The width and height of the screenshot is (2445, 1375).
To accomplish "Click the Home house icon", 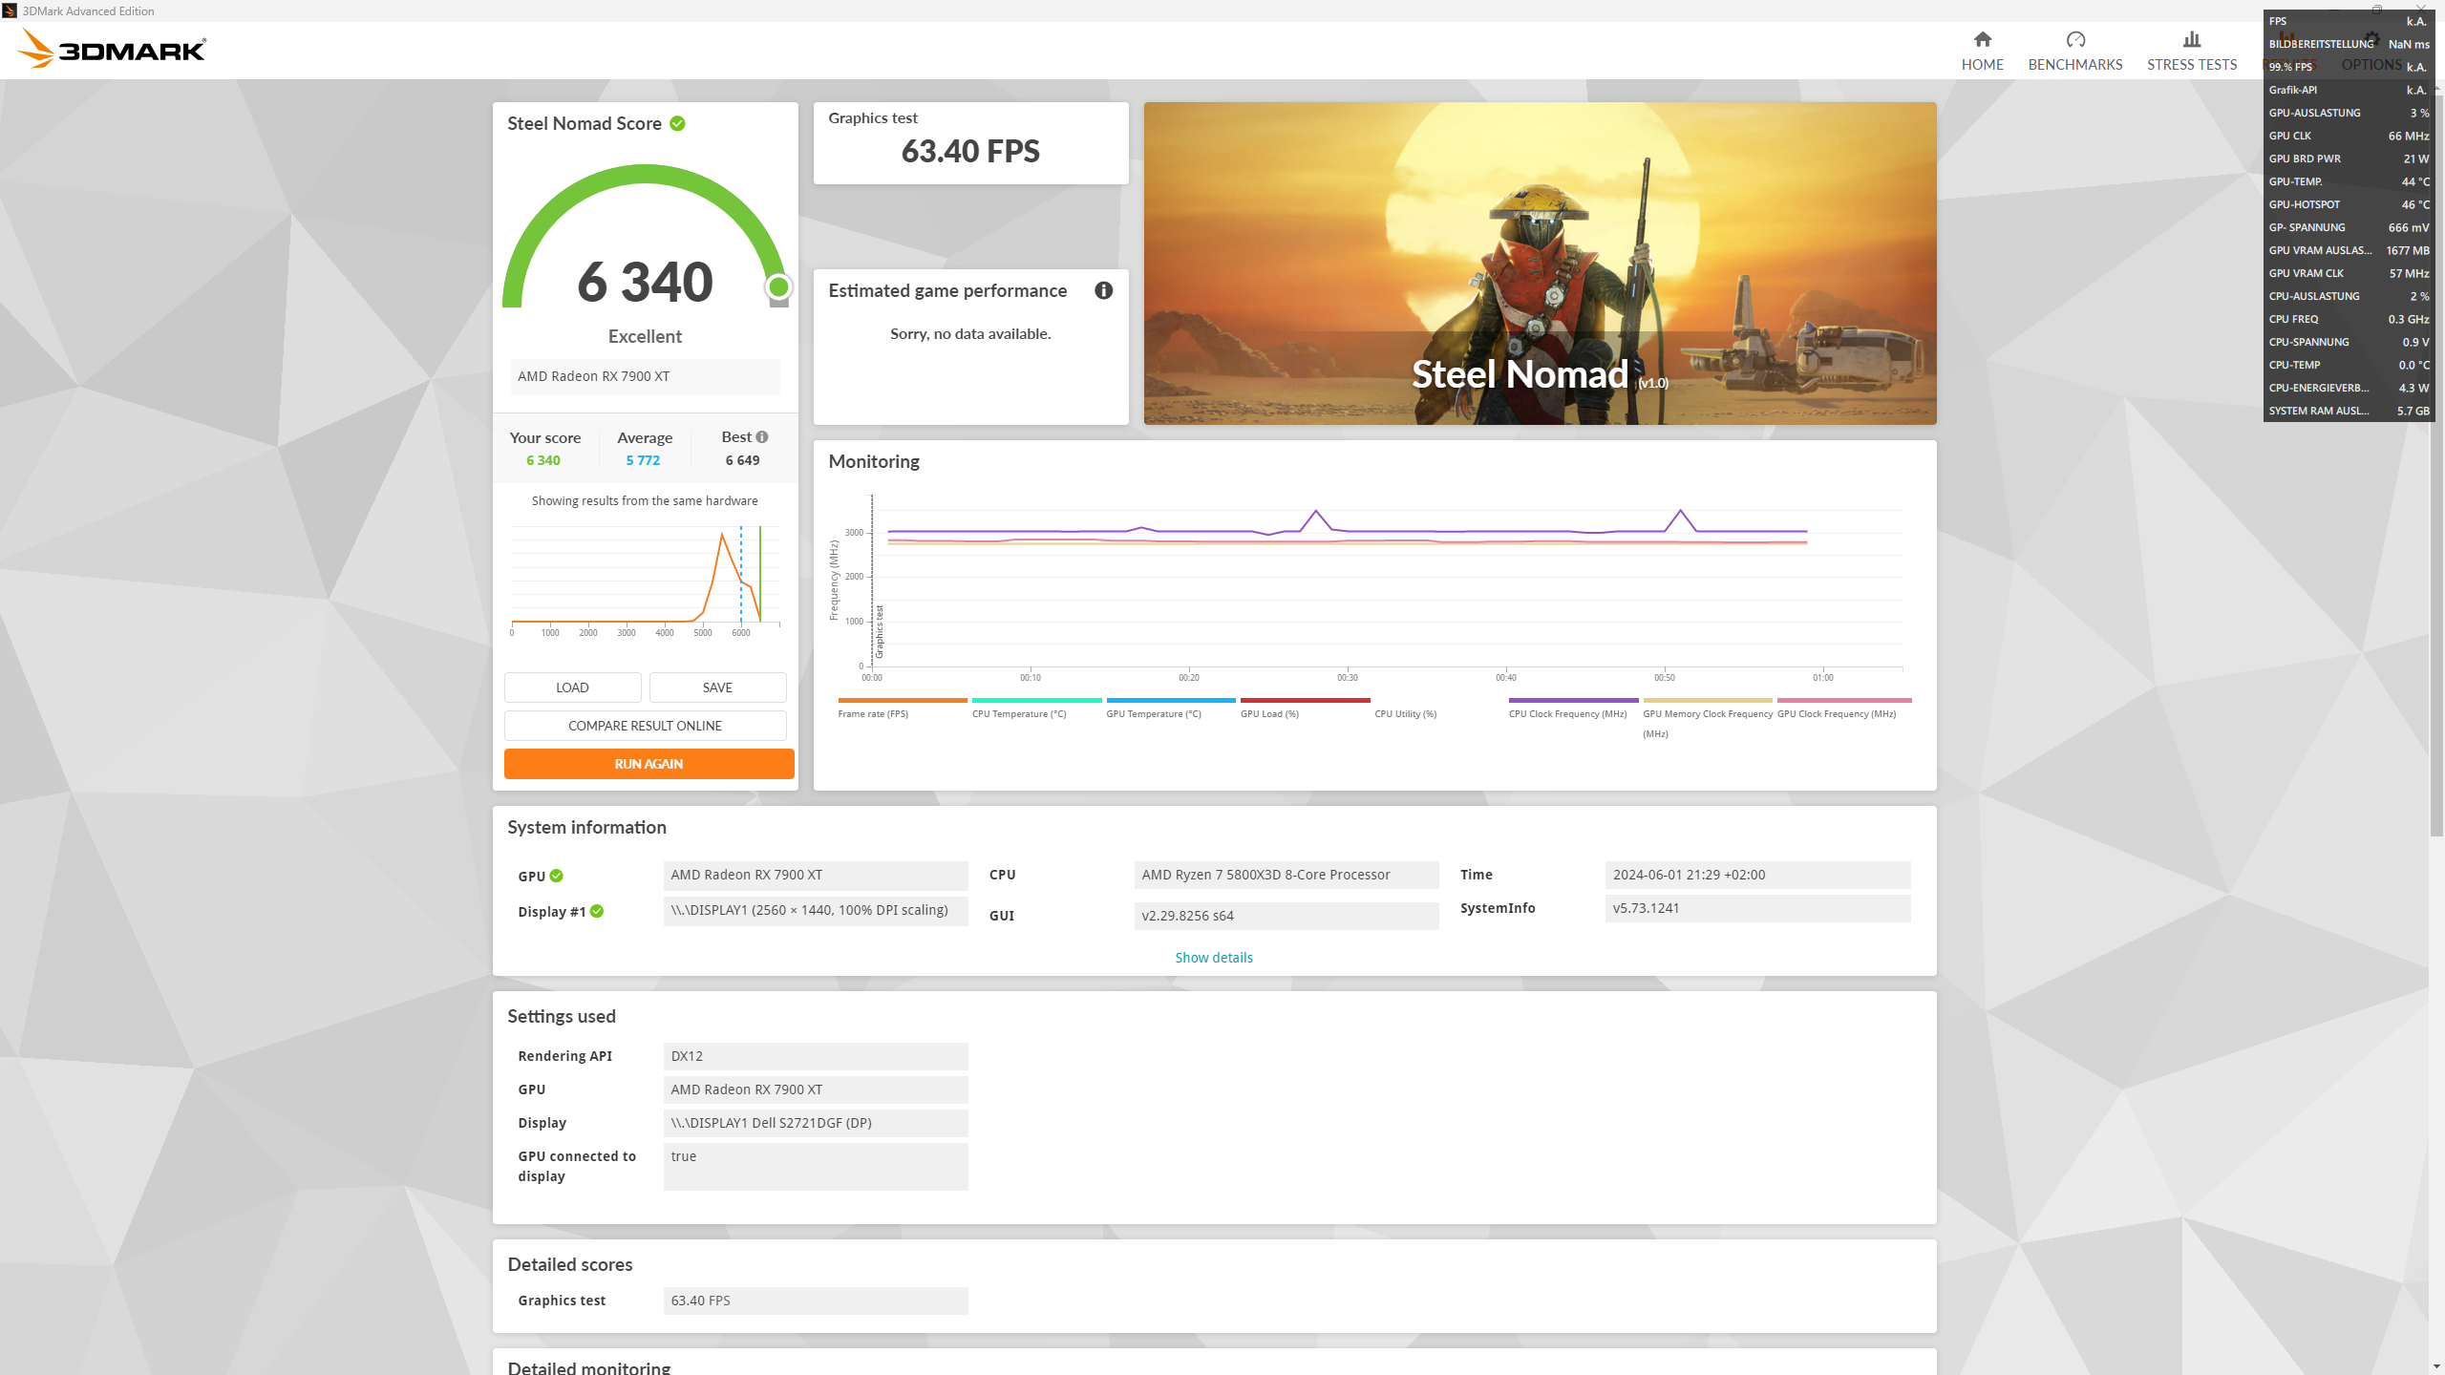I will tap(1982, 39).
